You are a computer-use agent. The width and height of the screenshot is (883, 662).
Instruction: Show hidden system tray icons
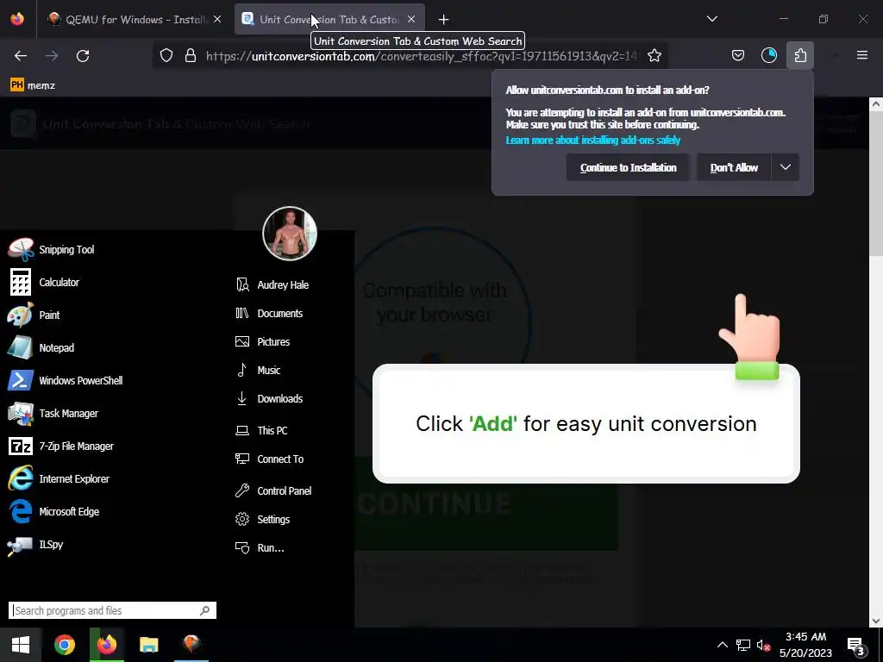click(722, 645)
